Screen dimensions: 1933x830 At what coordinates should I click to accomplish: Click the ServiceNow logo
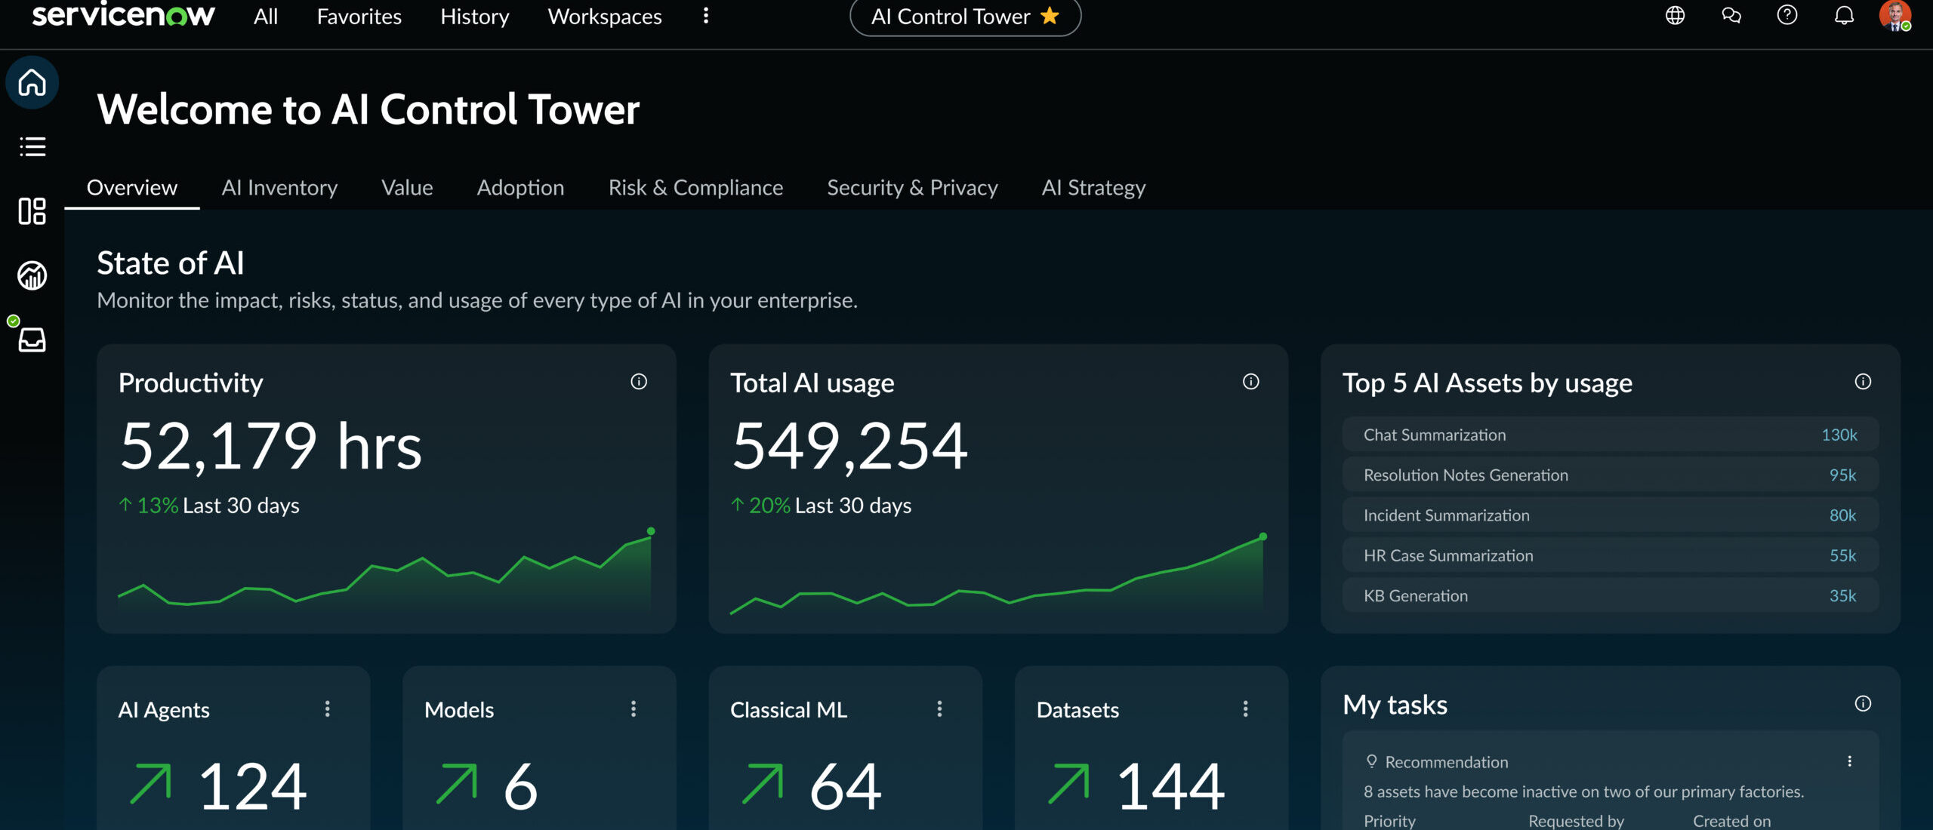pos(123,15)
